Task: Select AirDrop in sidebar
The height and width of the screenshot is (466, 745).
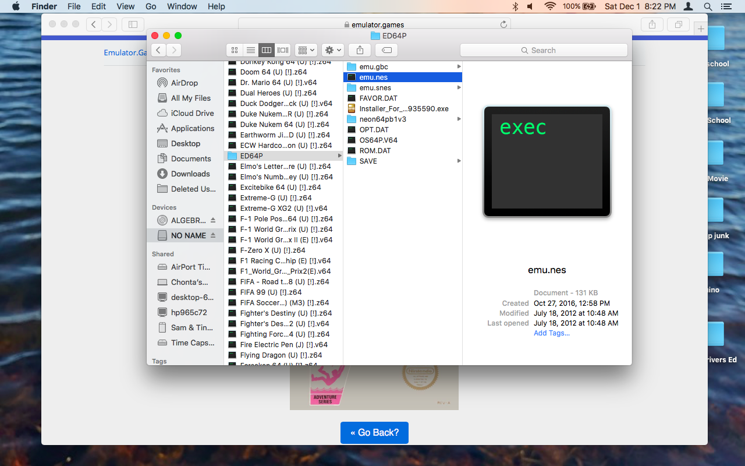Action: tap(185, 83)
